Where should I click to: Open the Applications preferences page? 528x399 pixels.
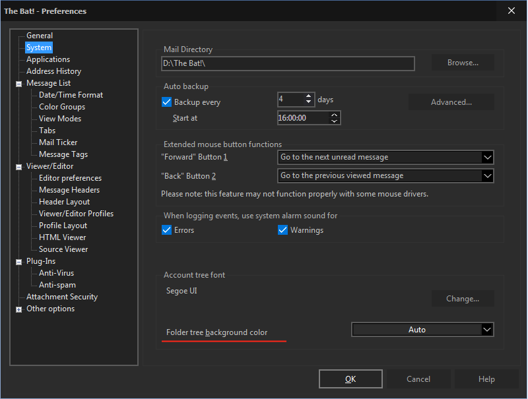tap(48, 59)
